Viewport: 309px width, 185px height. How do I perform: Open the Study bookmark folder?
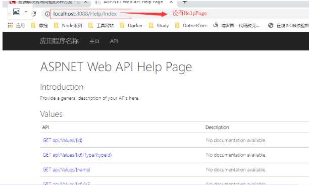[x=159, y=26]
